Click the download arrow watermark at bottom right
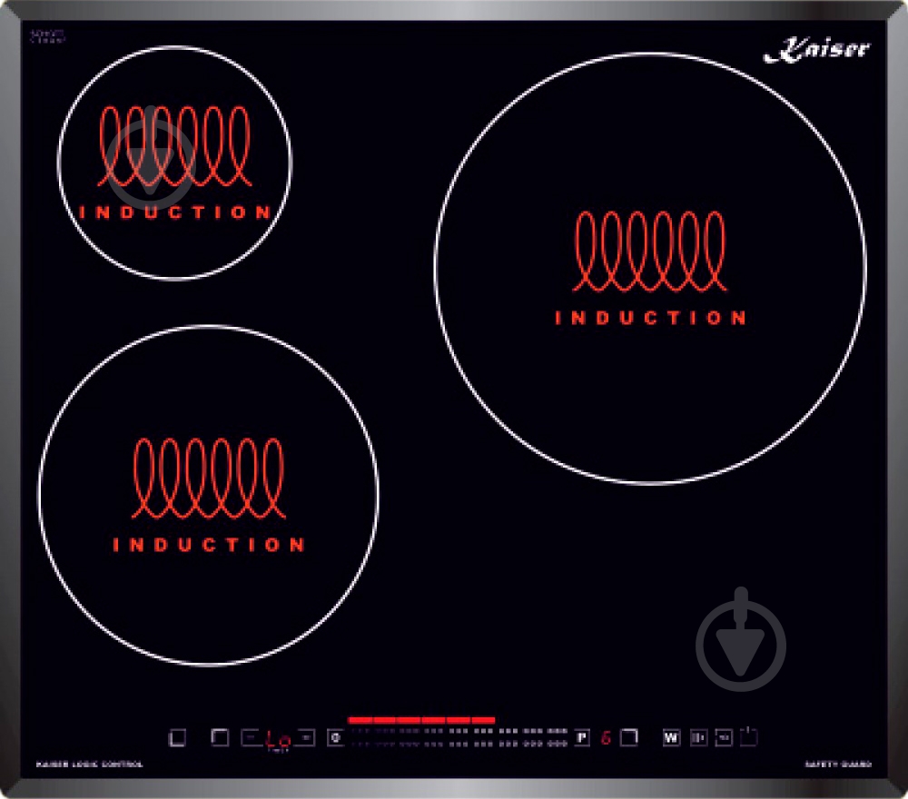Viewport: 908px width, 799px height. [741, 640]
